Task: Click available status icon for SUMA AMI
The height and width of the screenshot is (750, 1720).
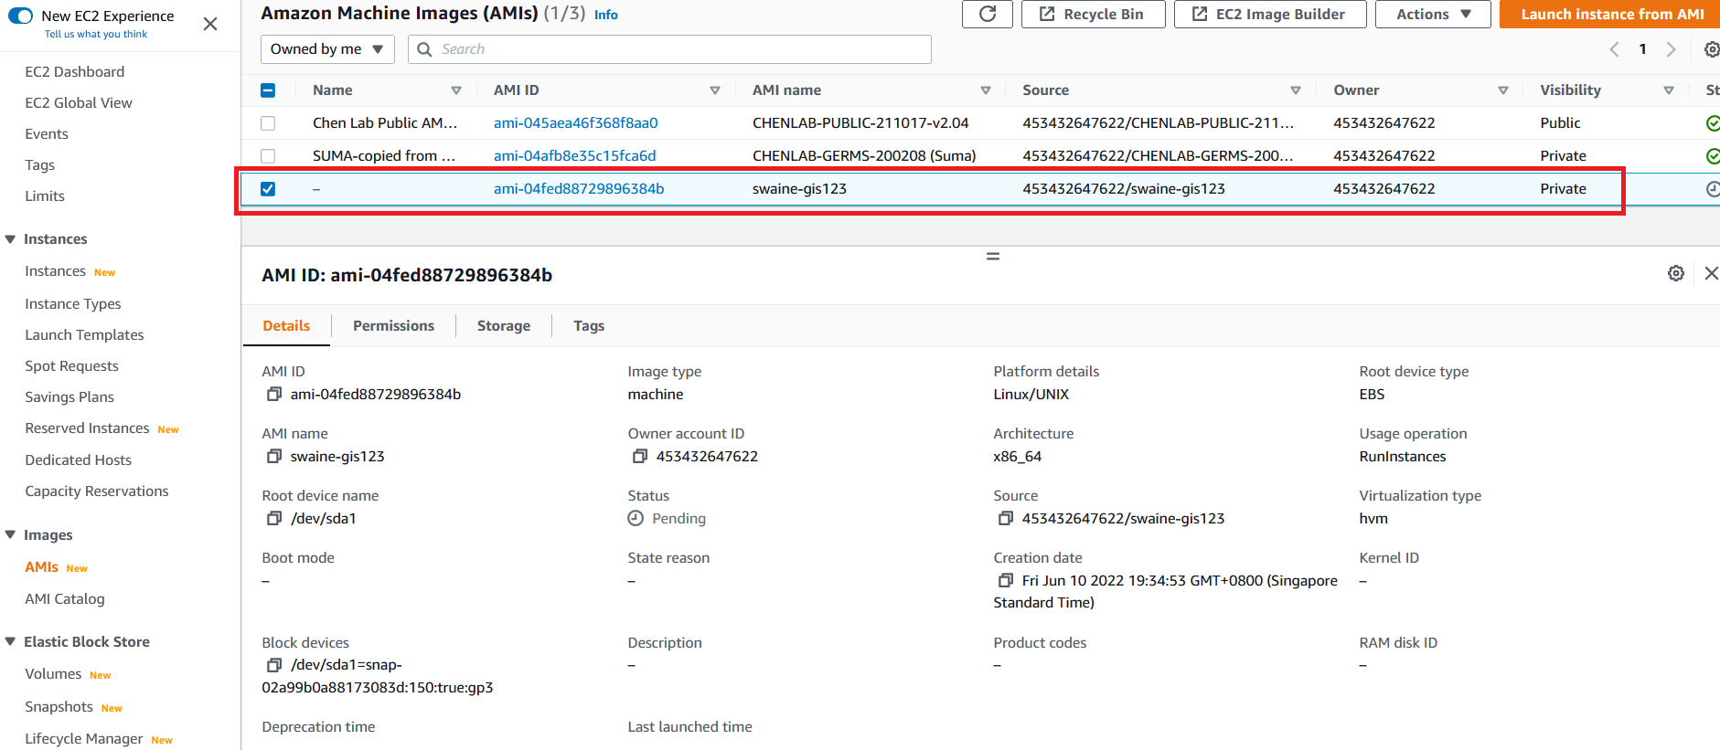Action: coord(1713,156)
